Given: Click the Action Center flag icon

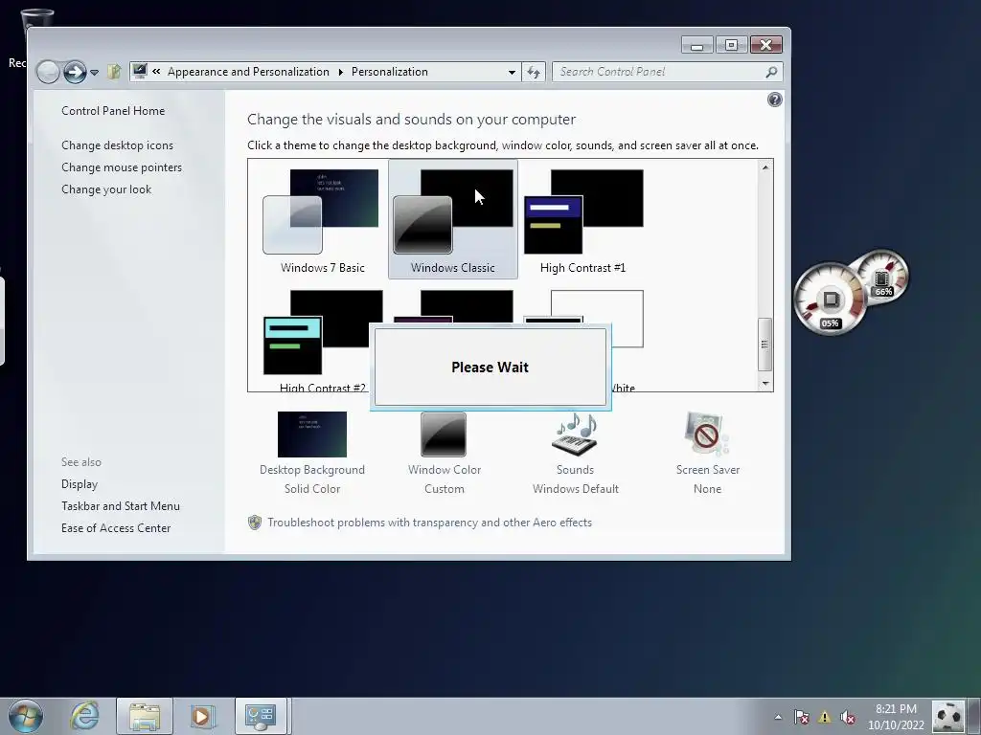Looking at the screenshot, I should pos(802,717).
